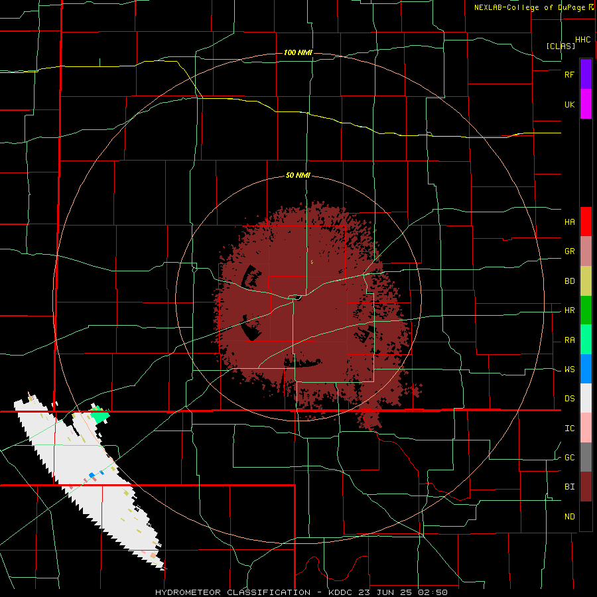This screenshot has height=597, width=597.
Task: Select the dusty-pink GR legend swatch
Action: (586, 251)
